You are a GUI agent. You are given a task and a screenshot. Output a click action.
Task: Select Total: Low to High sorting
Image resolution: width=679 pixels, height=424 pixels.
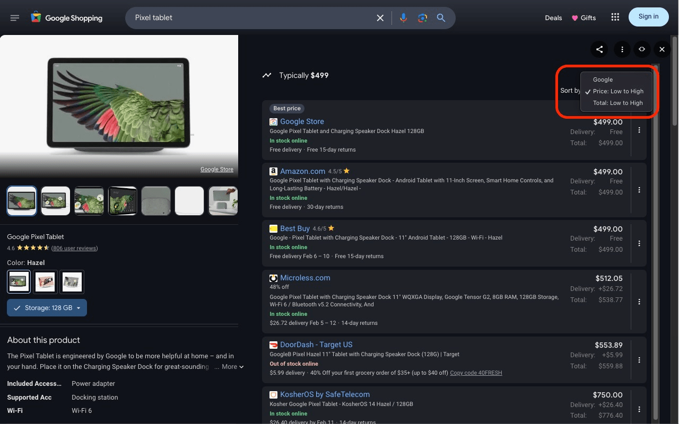[617, 103]
